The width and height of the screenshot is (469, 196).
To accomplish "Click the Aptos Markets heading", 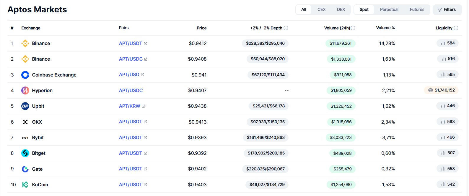I will 37,9.
